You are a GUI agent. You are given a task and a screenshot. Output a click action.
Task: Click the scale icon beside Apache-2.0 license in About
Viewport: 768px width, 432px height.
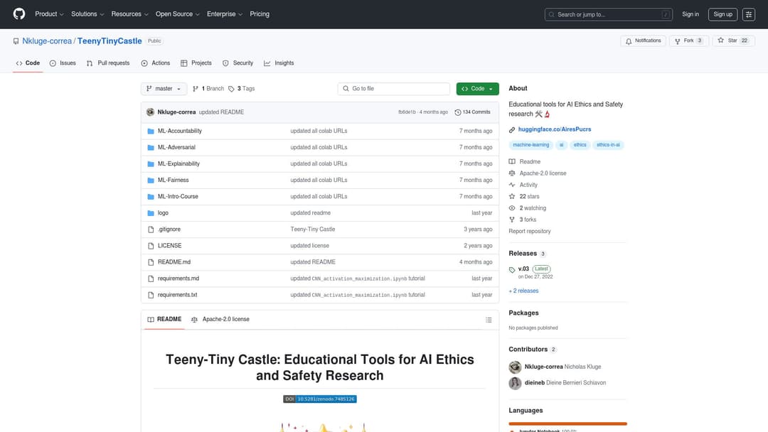(x=512, y=173)
